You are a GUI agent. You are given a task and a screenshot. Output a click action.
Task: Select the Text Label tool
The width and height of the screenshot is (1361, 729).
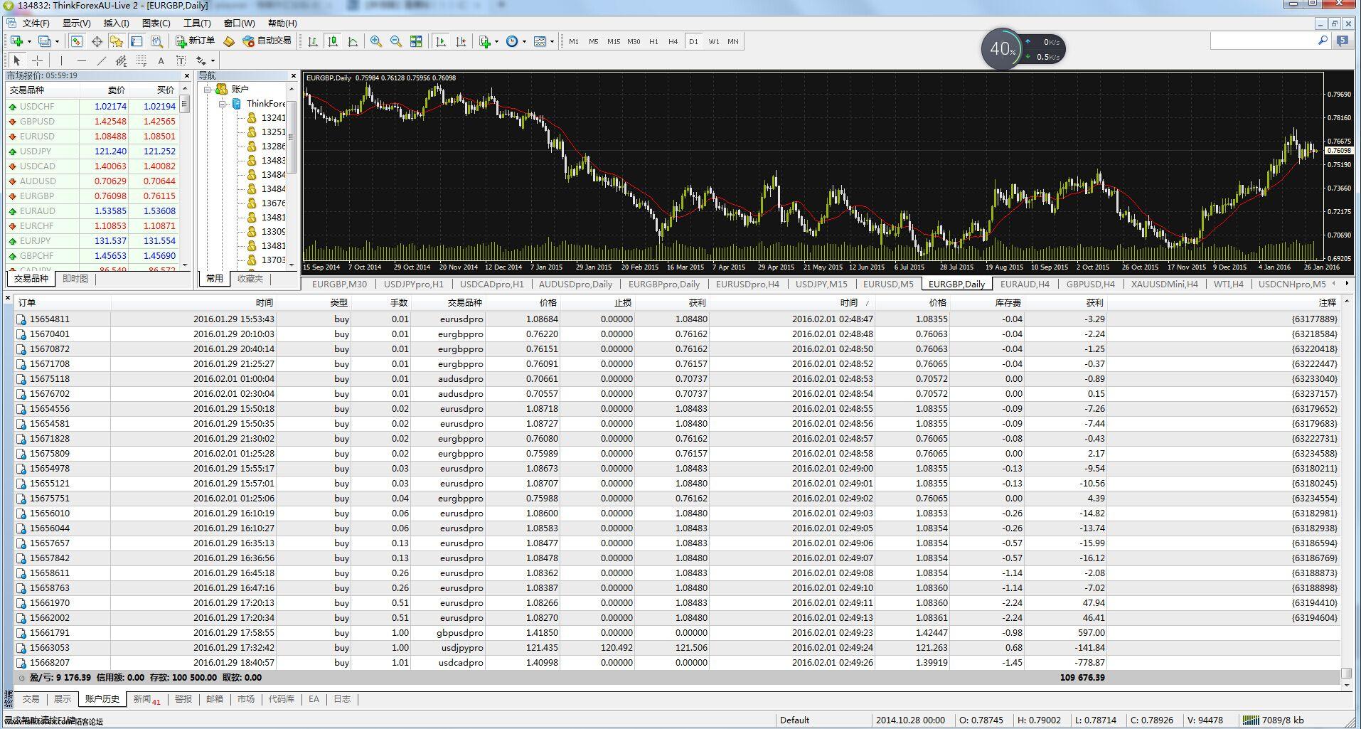click(x=181, y=60)
